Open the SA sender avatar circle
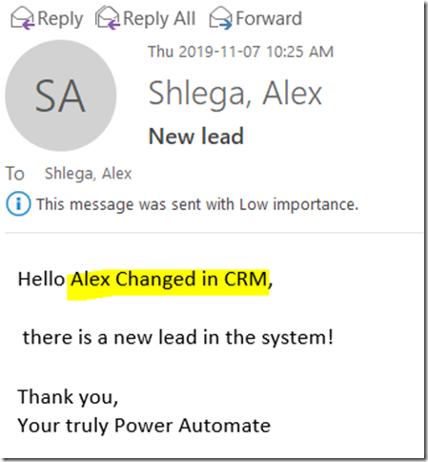Screen dimensions: 428x462 pyautogui.click(x=61, y=95)
